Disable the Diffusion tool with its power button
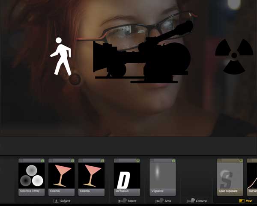Screen dimensions: 257x206 pyautogui.click(x=138, y=161)
